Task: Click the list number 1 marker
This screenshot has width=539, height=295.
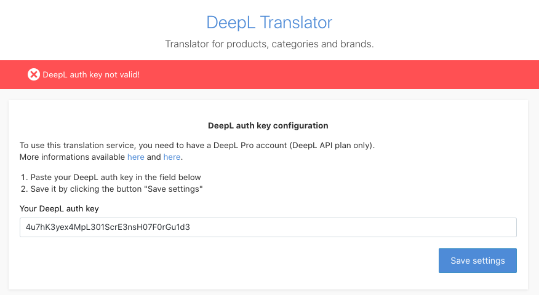Action: [23, 177]
